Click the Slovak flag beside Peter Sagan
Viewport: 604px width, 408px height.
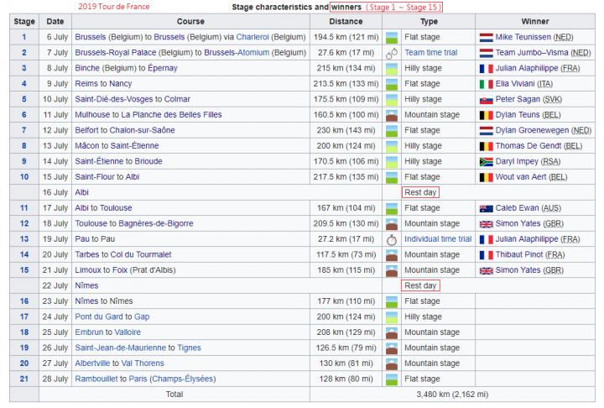(x=486, y=100)
